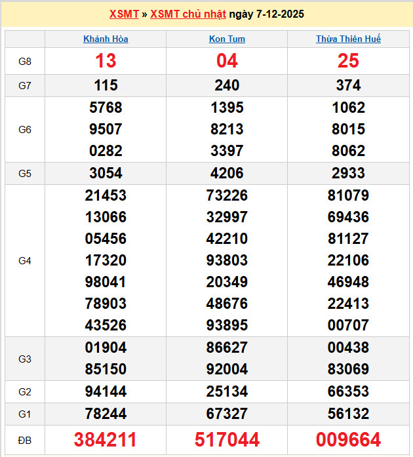Click the G7 number 240

tap(227, 85)
